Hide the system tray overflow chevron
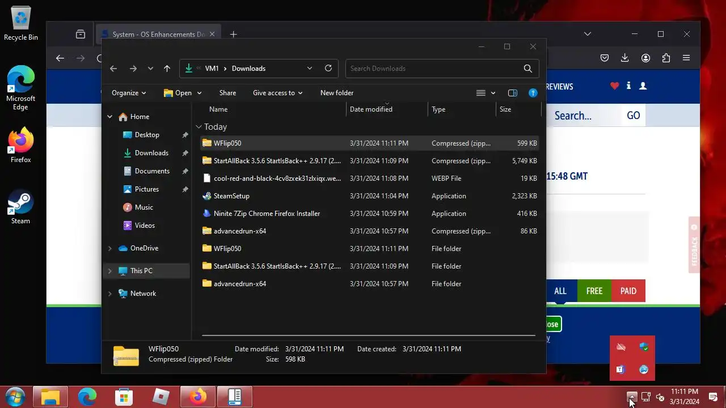This screenshot has height=408, width=726. coord(631,397)
